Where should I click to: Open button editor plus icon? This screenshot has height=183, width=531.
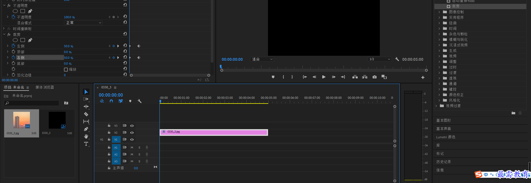[423, 77]
